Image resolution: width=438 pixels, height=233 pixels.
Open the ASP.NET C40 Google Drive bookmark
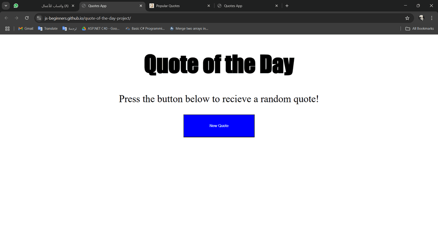(101, 29)
